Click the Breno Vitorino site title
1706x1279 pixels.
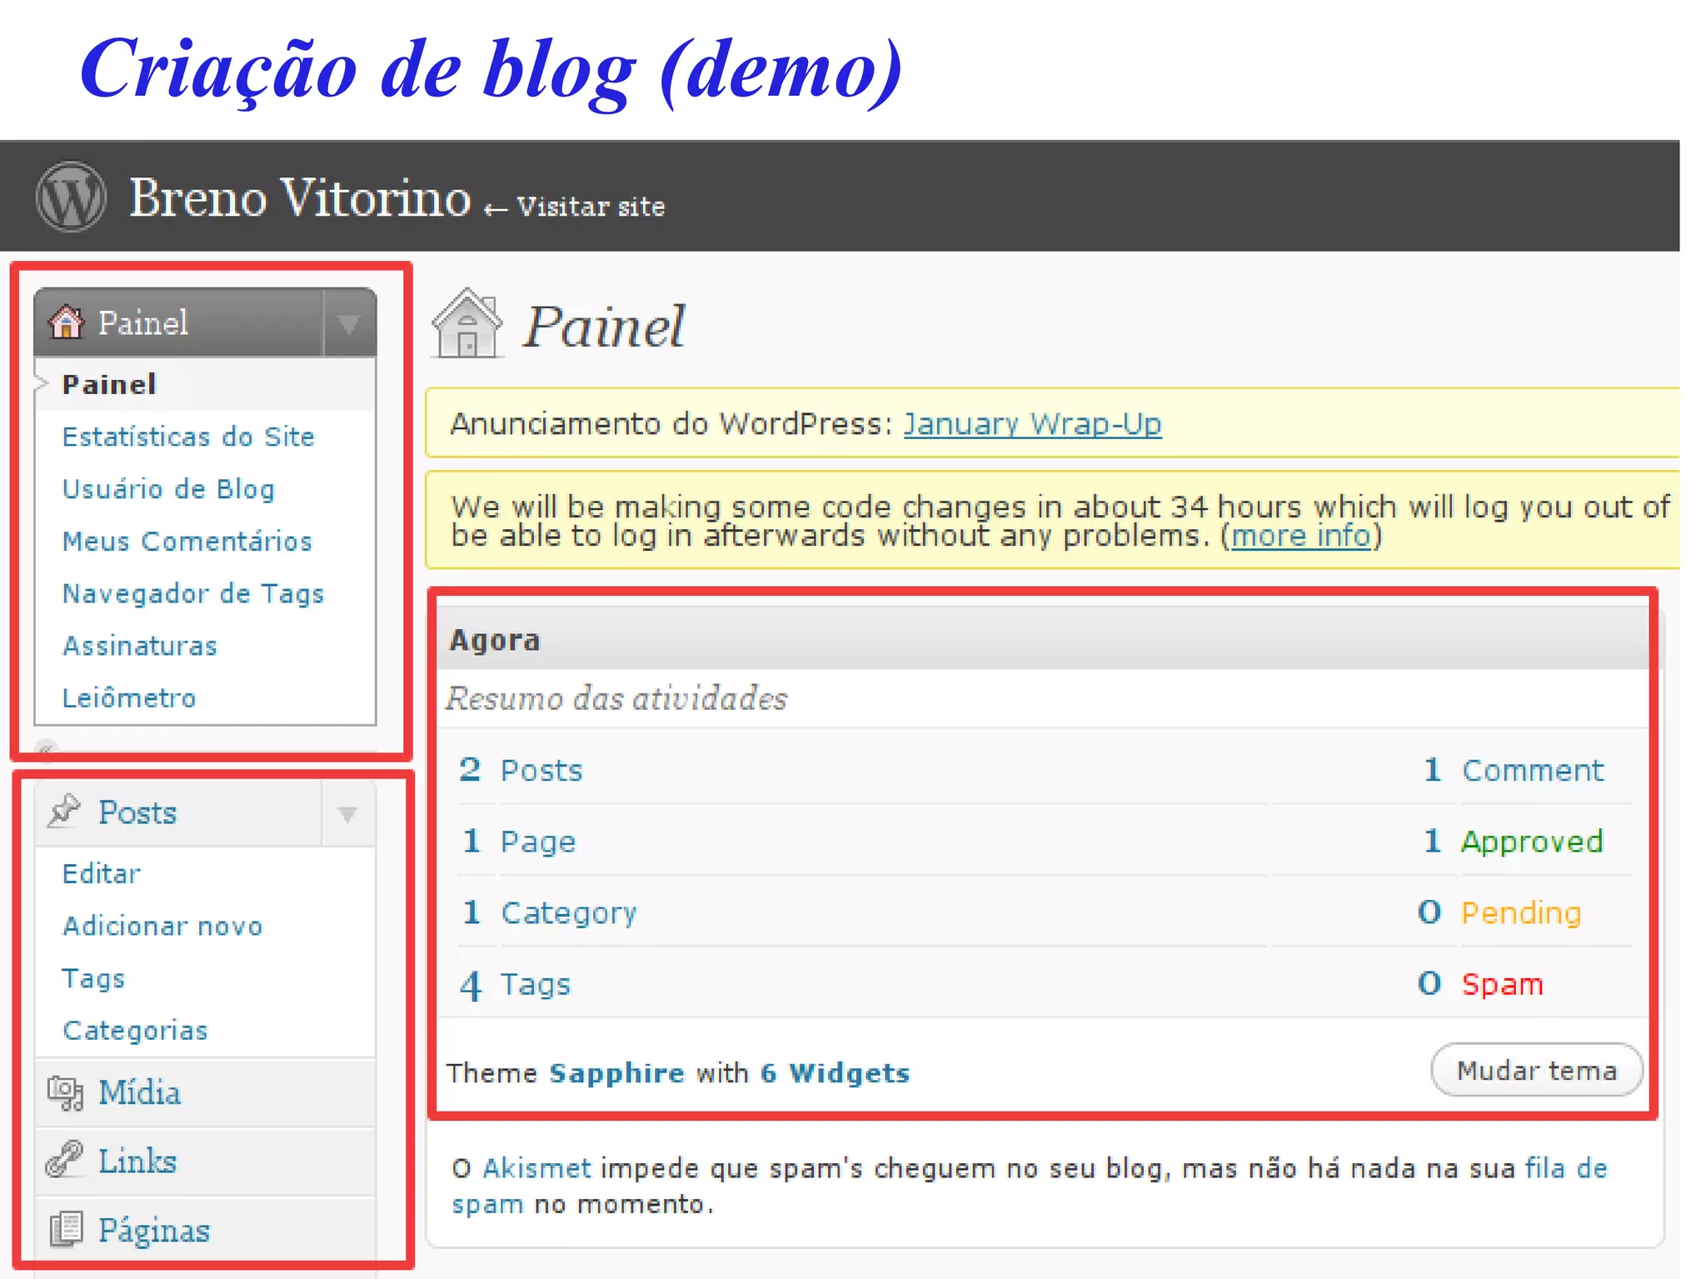pyautogui.click(x=300, y=197)
